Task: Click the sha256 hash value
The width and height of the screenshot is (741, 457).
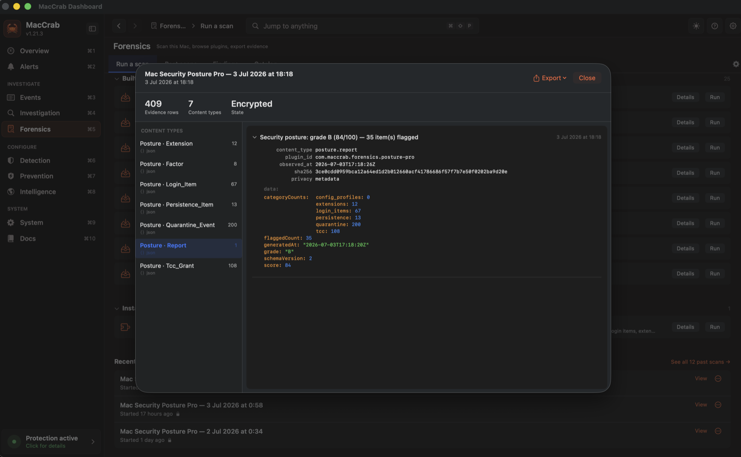Action: 411,172
